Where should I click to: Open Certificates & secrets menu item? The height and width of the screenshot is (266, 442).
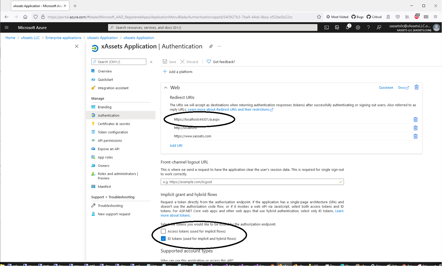(x=114, y=124)
